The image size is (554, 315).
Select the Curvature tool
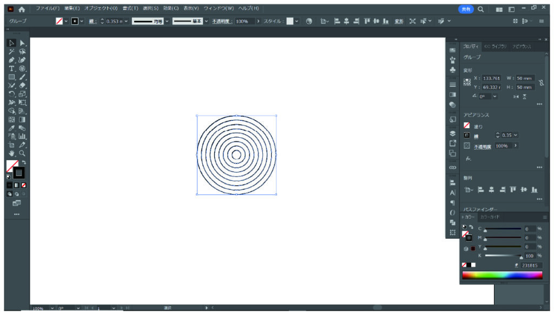coord(22,60)
